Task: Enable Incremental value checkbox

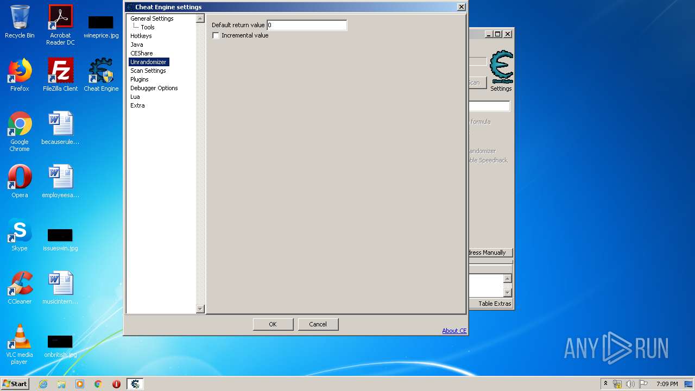Action: coord(216,35)
